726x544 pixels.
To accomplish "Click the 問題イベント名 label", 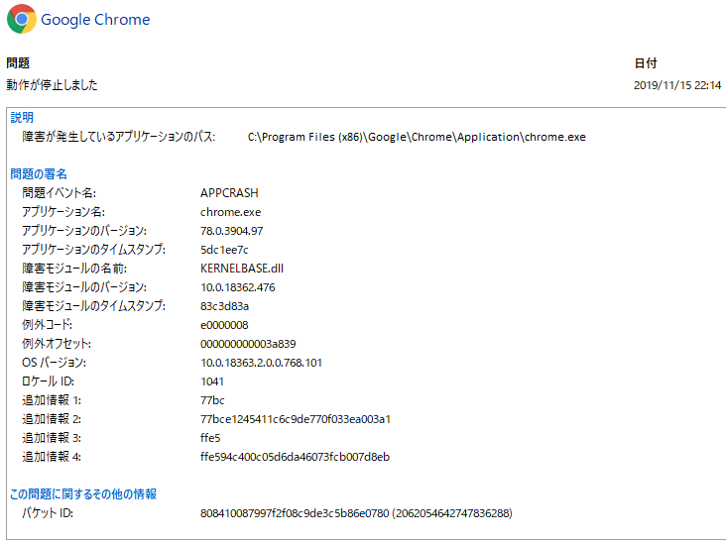I will coord(60,193).
